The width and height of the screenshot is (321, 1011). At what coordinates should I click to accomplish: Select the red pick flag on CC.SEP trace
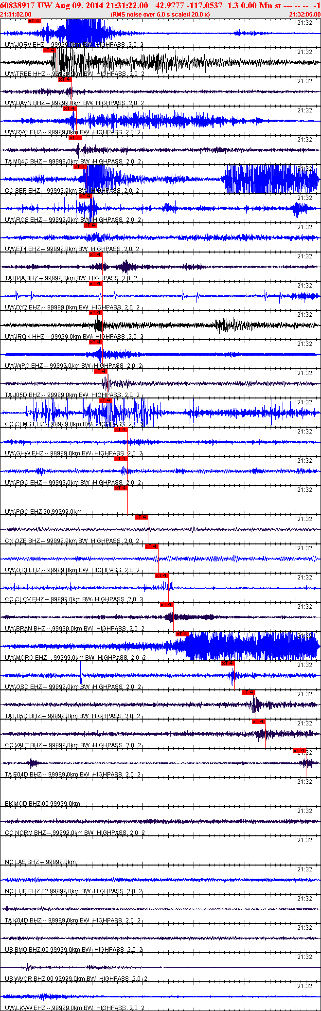tap(80, 167)
